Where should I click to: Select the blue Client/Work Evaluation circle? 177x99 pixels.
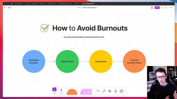[34, 61]
